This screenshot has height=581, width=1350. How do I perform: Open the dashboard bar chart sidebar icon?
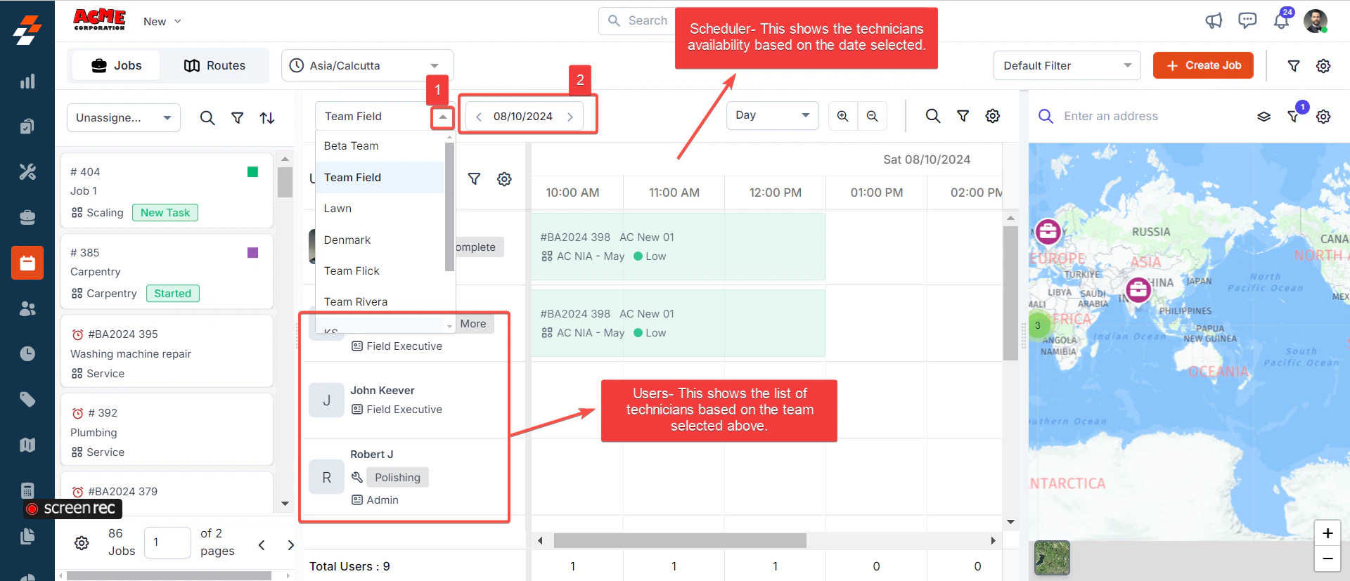coord(27,81)
